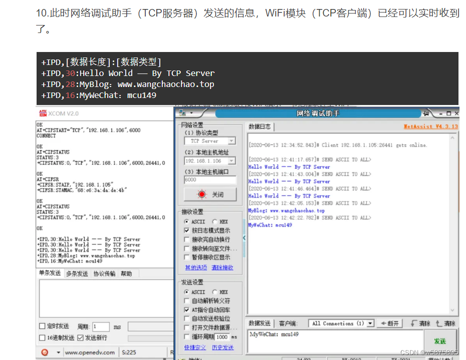Click the left chevron that collapses the settings panel
Viewport: 466px width, 360px height.
[245, 238]
